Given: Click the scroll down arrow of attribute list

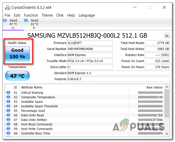Looking at the screenshot, I should tap(167, 134).
